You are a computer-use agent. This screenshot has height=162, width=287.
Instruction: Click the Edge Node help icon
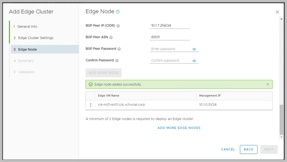click(118, 12)
